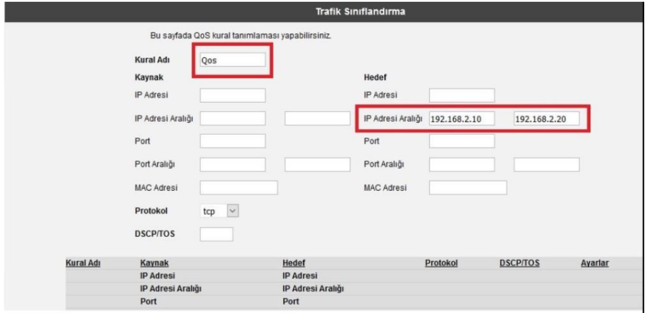Click the Hedef Port Aralığı end field

[546, 164]
